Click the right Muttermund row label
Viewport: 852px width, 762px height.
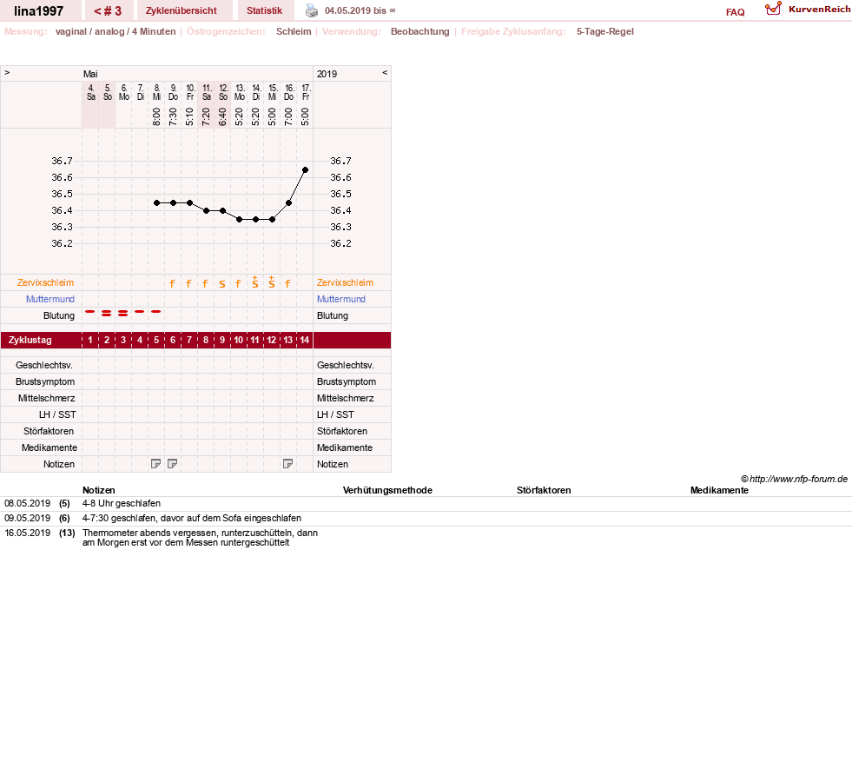[341, 299]
